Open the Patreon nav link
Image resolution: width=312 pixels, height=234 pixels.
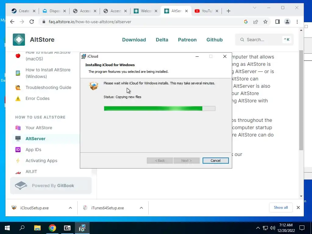tap(187, 40)
